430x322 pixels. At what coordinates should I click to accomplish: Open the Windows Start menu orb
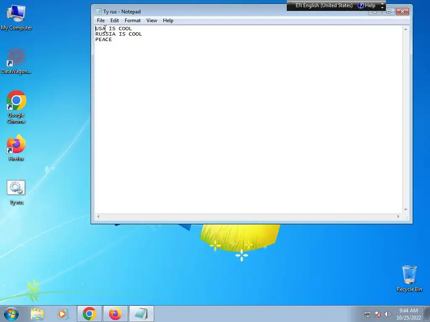pyautogui.click(x=11, y=314)
